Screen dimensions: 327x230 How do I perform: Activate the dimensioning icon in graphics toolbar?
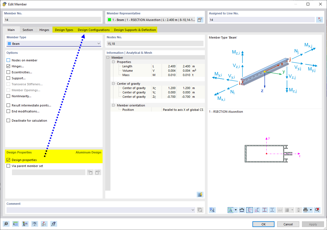[x=242, y=210]
